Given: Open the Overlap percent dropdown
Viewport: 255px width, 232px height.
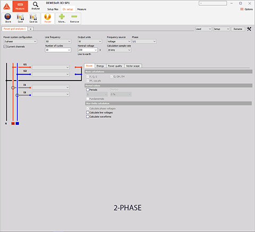Looking at the screenshot, I should pyautogui.click(x=121, y=94).
